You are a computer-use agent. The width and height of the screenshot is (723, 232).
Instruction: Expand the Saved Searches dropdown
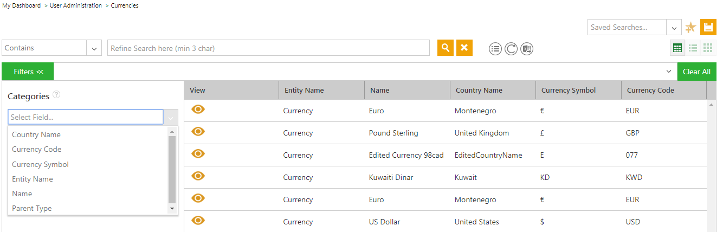coord(674,28)
